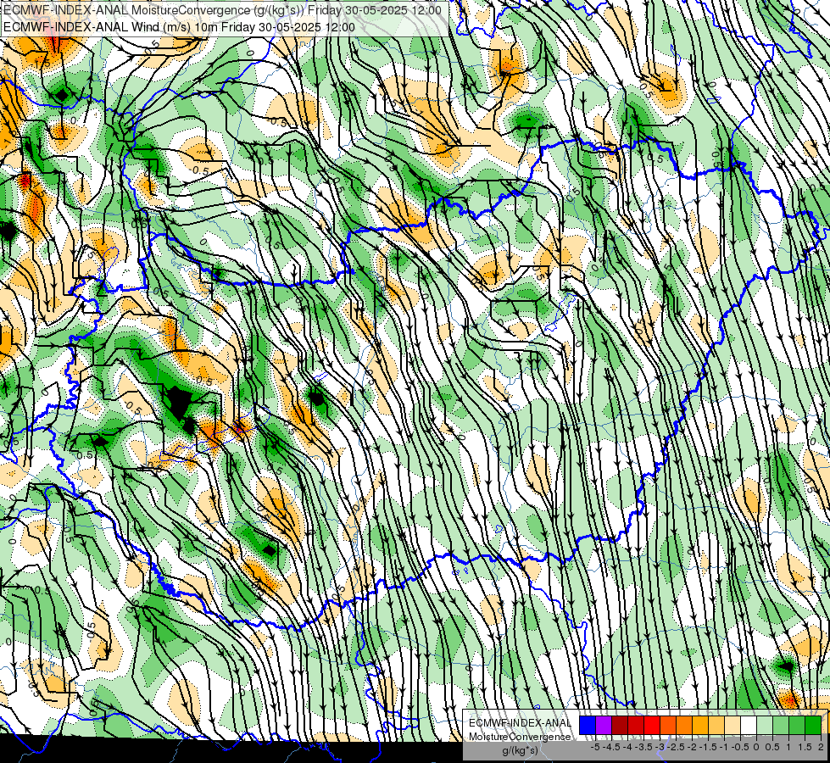
Task: Select the white legend swatch
Action: coord(749,725)
